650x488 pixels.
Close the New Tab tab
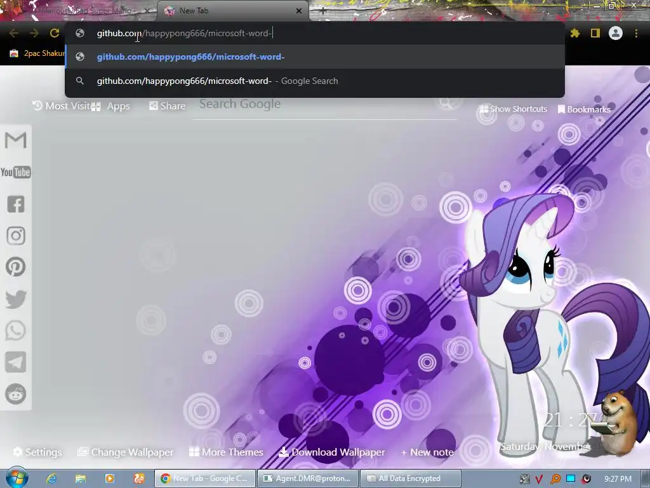(x=299, y=11)
